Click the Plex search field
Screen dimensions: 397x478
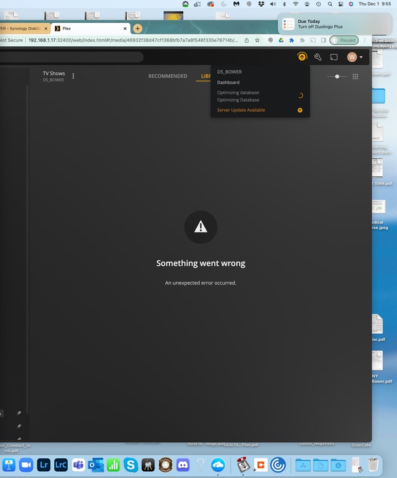pos(71,57)
